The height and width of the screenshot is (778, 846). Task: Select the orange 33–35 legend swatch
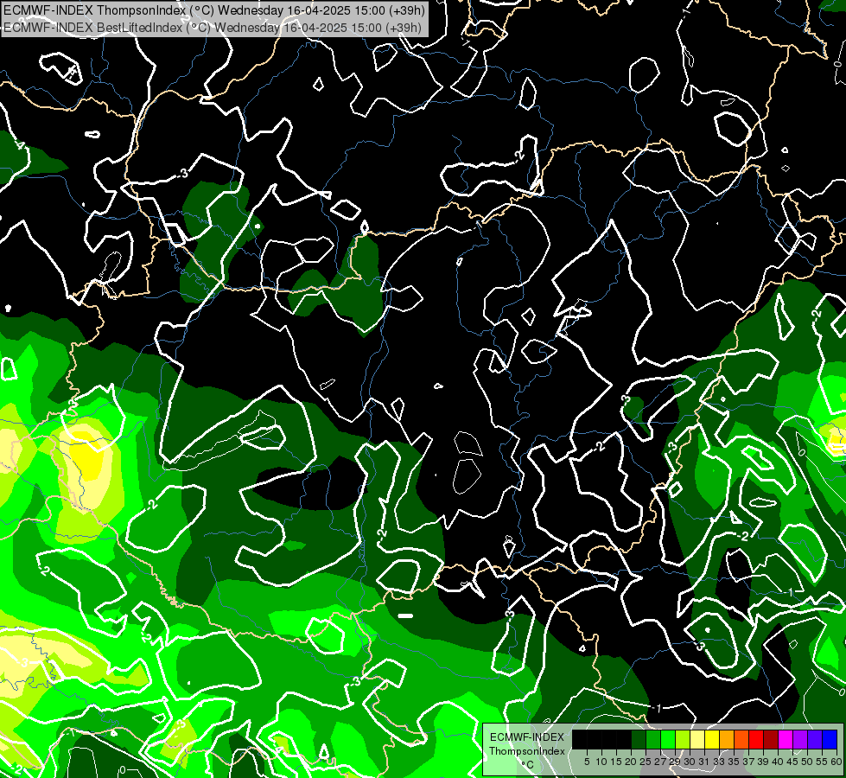(x=727, y=740)
